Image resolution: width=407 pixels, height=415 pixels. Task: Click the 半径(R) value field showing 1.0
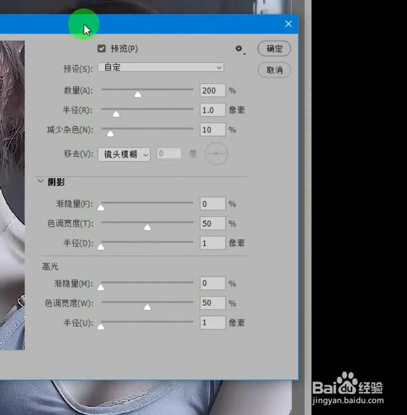click(x=213, y=110)
